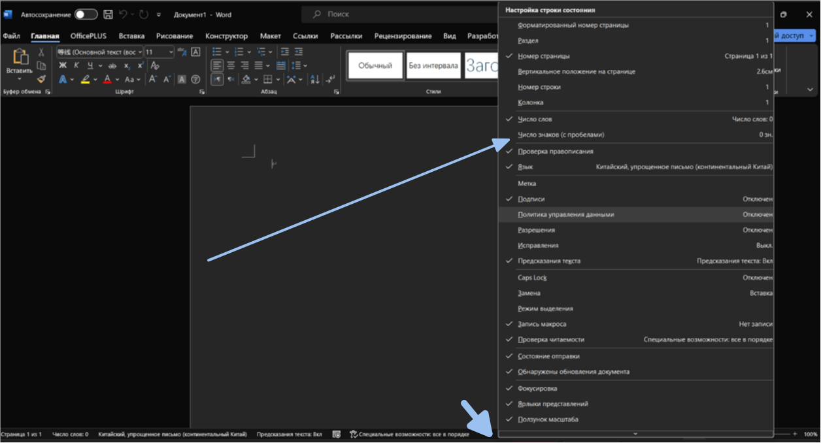Click the Paste (Вставить) clipboard icon
Image resolution: width=821 pixels, height=443 pixels.
coord(20,57)
